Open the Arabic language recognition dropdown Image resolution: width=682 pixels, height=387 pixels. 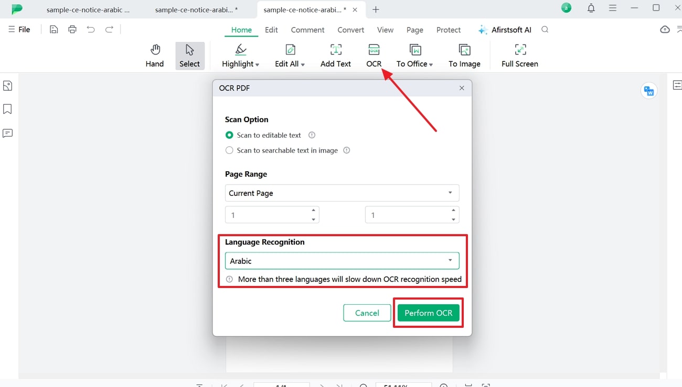(x=342, y=261)
